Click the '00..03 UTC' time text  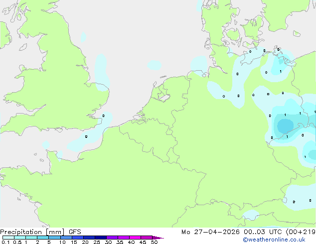263,232
